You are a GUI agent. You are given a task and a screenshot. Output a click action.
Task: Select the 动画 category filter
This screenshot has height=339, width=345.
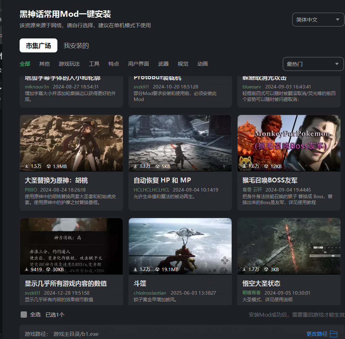tap(203, 64)
